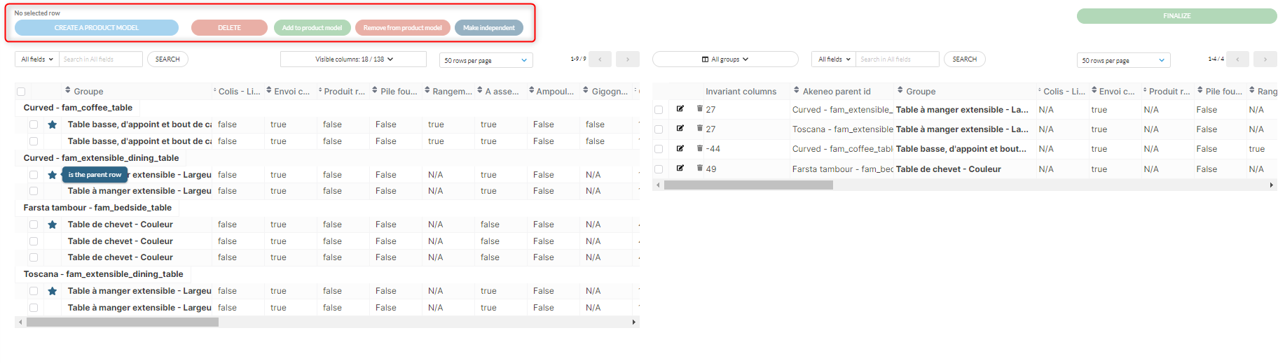Click the parent star of Farsta tambour group
1285x363 pixels.
coord(52,225)
